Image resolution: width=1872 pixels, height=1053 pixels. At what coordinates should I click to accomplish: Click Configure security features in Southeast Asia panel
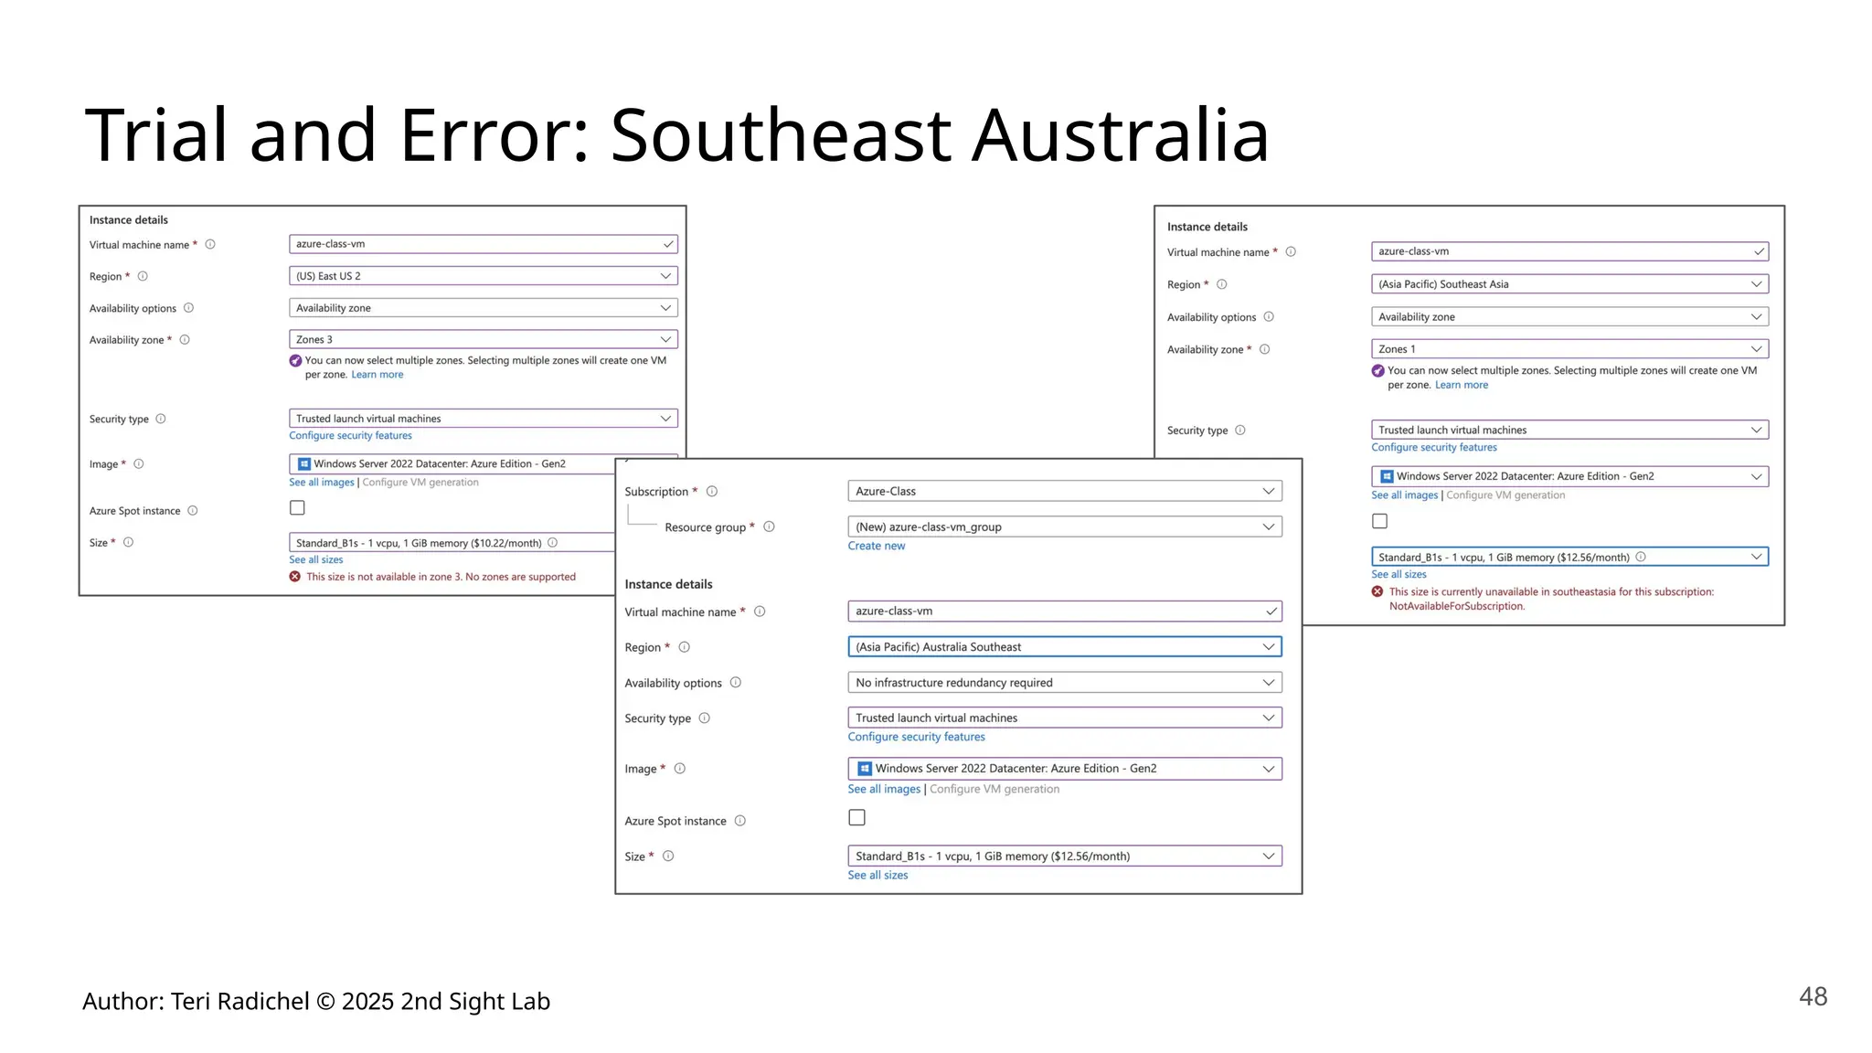[1433, 447]
